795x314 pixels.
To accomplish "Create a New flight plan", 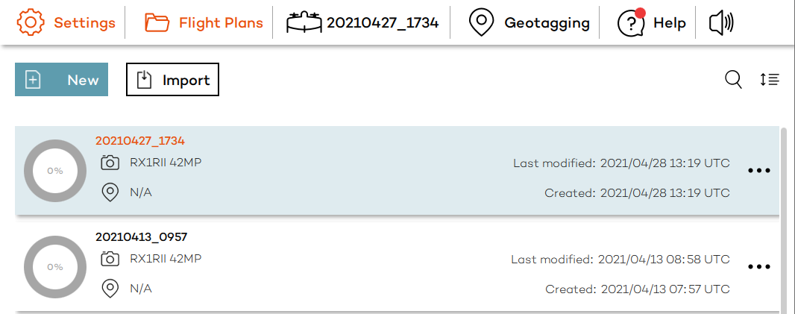I will [x=61, y=80].
